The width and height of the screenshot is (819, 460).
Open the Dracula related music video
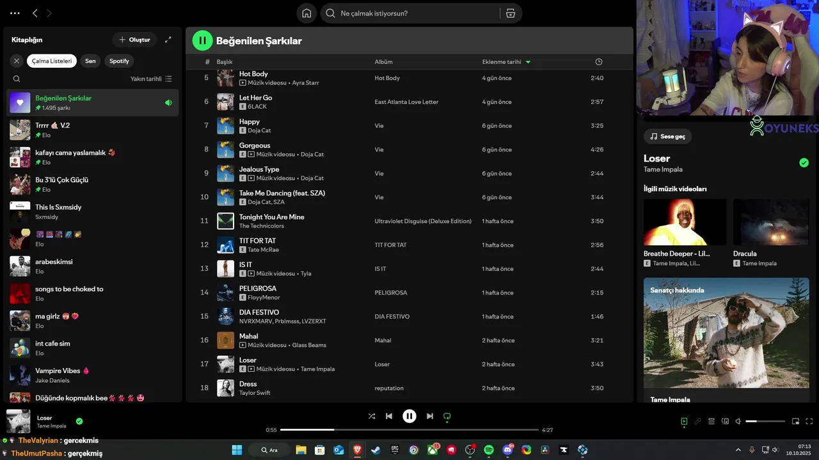coord(771,233)
